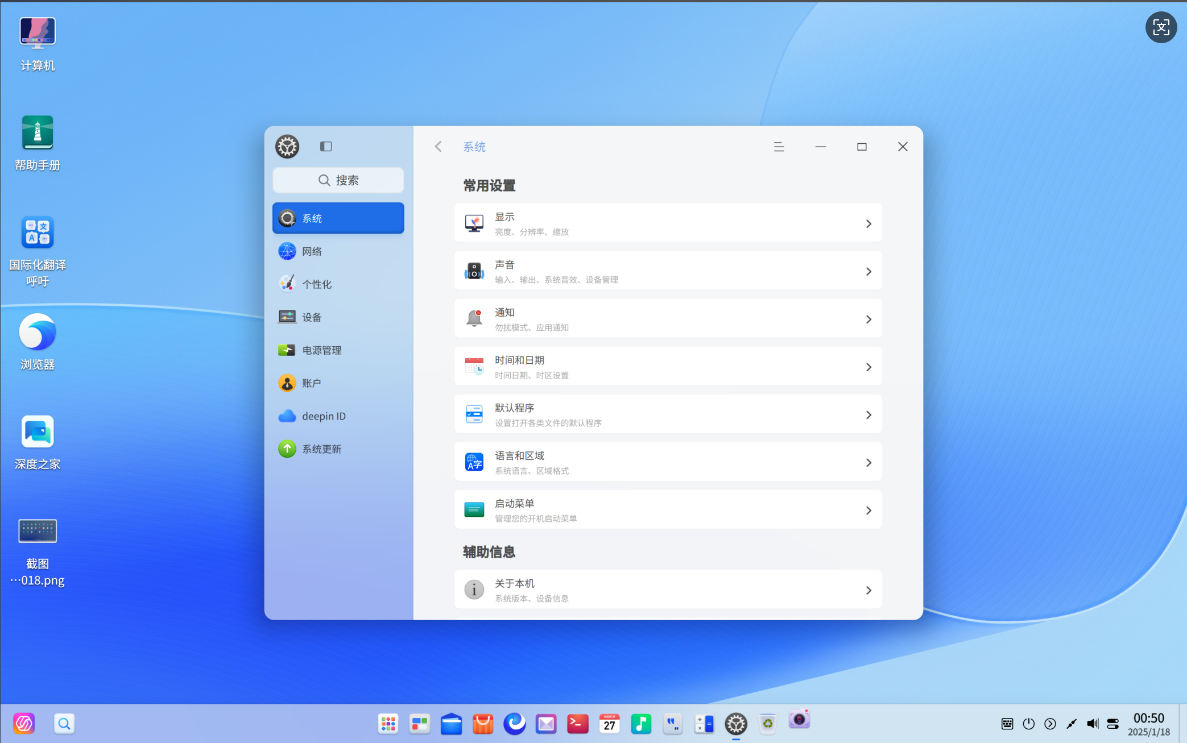Open 个性化 settings category
The height and width of the screenshot is (743, 1187).
pyautogui.click(x=338, y=284)
